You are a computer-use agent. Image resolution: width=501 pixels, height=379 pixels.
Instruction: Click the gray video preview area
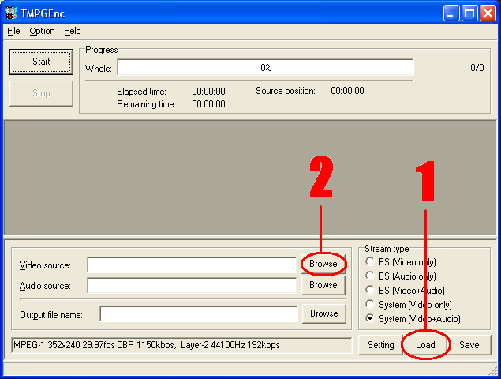pyautogui.click(x=250, y=178)
